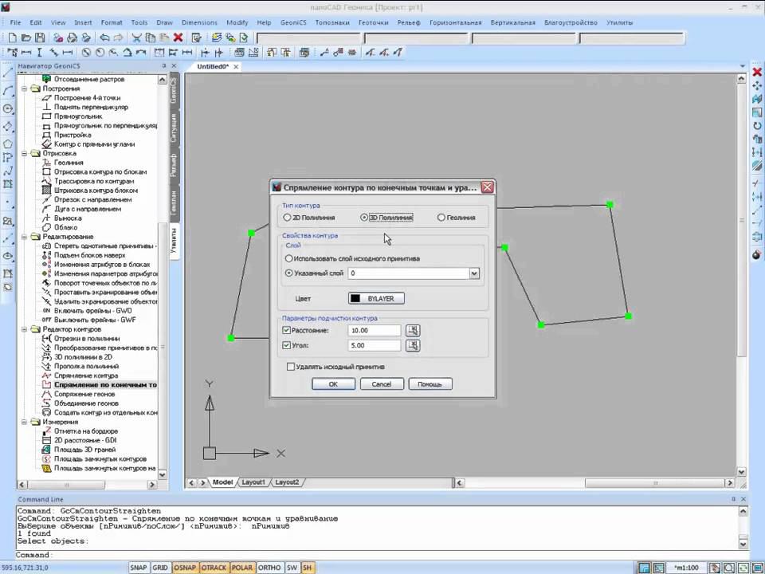
Task: Click the Copy icon in toolbar
Action: [151, 37]
